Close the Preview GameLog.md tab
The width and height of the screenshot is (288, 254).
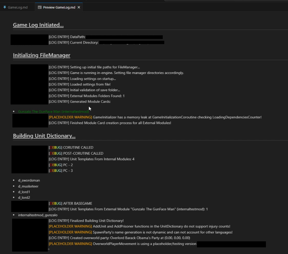[x=79, y=7]
